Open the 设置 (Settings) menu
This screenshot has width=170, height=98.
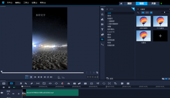click(x=34, y=3)
